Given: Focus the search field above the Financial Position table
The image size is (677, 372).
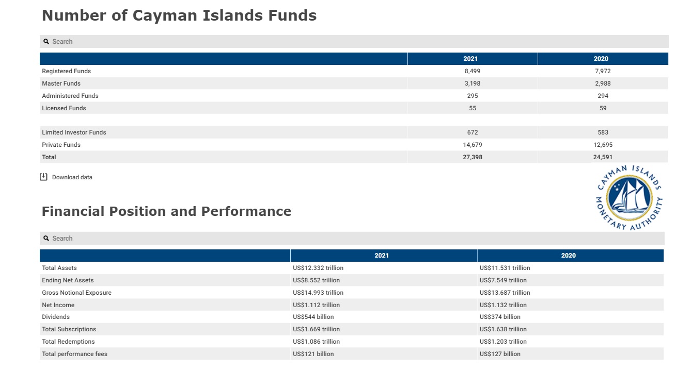Looking at the screenshot, I should 356,239.
